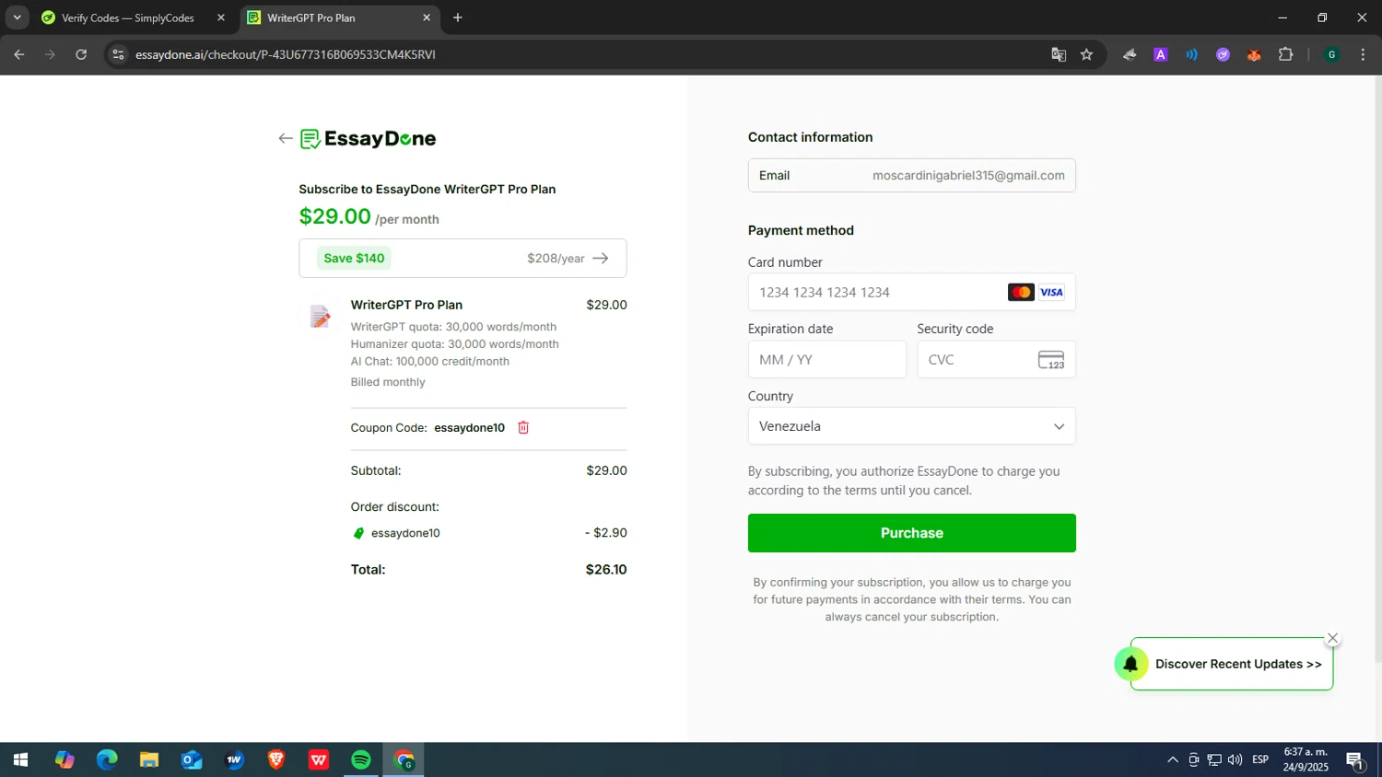The height and width of the screenshot is (777, 1382).
Task: Open the clock showing 6:37 a. m.
Action: coord(1306,760)
